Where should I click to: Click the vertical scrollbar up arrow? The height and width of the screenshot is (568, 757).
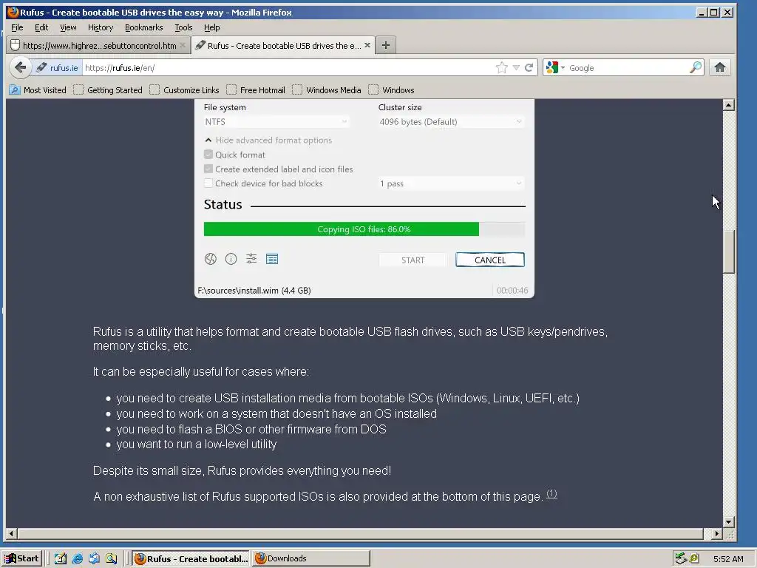(729, 105)
